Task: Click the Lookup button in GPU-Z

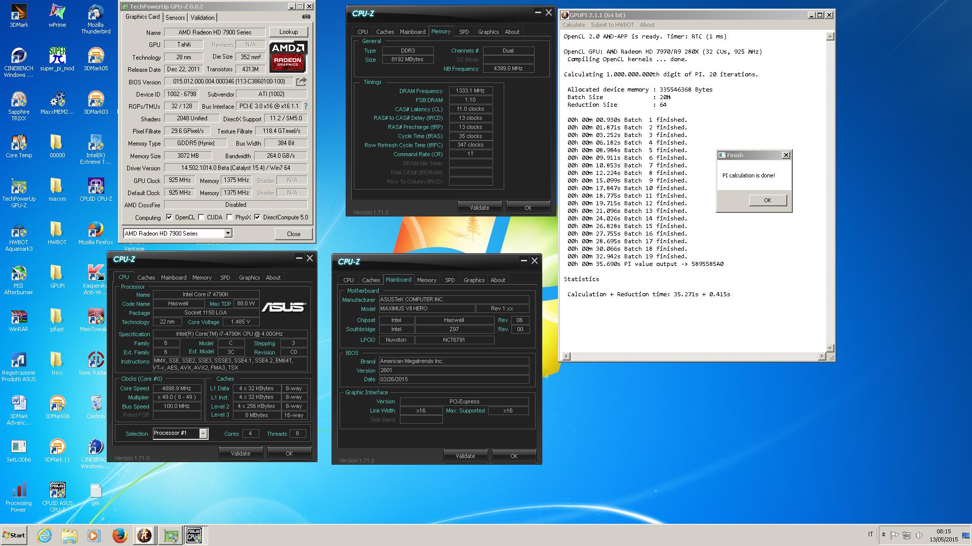Action: coord(289,32)
